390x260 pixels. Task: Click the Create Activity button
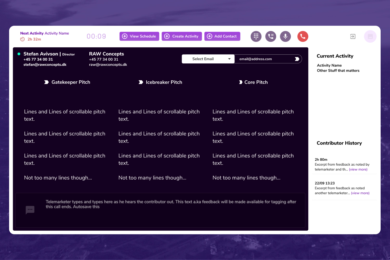tap(181, 36)
